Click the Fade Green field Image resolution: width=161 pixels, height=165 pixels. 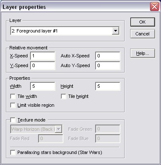[x=108, y=129]
